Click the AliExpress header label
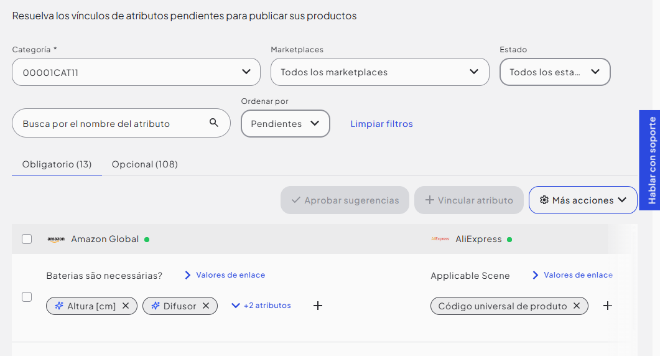The image size is (660, 356). point(478,239)
